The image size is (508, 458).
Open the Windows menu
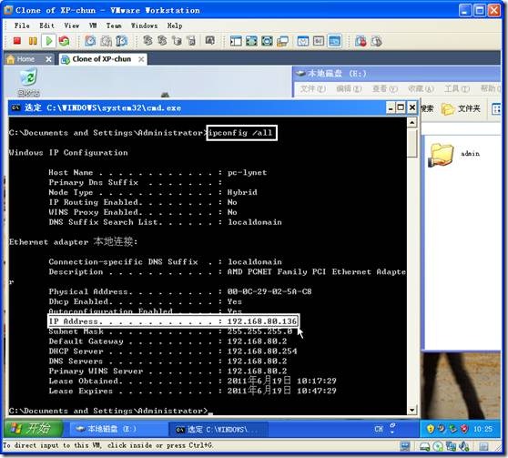click(x=144, y=25)
